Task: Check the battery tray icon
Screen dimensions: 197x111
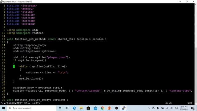Action: [x=163, y=108]
